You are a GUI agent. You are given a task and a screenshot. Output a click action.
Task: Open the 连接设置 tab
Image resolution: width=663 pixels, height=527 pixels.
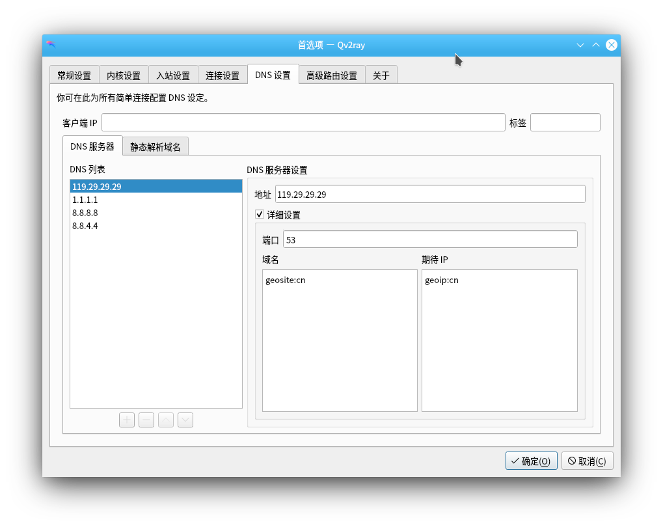(x=223, y=75)
